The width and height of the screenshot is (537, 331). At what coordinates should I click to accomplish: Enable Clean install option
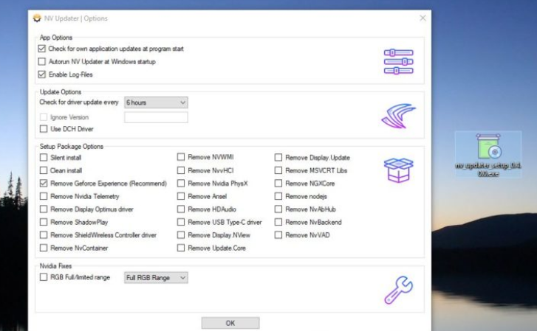tap(44, 170)
